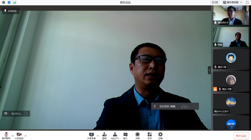The image size is (251, 140).
Task: Unpin the pinned video button
Action: pyautogui.click(x=11, y=11)
